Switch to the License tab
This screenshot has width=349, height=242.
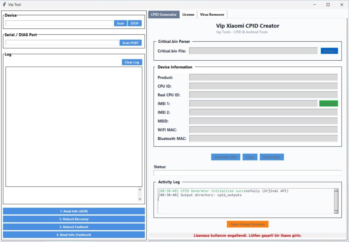188,14
